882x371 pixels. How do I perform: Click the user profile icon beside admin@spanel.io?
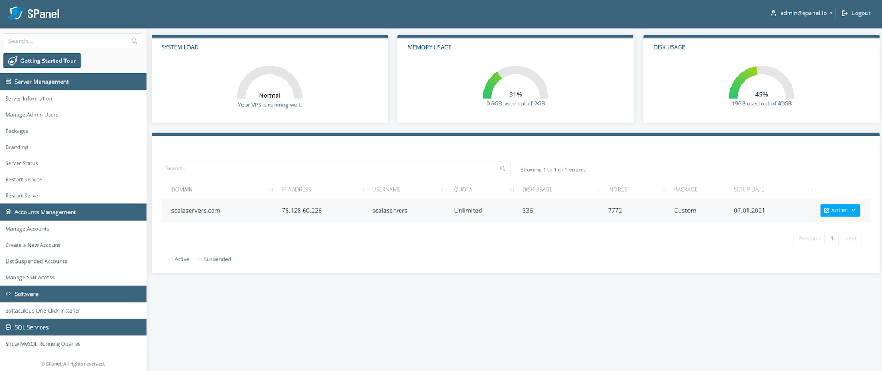coord(773,13)
